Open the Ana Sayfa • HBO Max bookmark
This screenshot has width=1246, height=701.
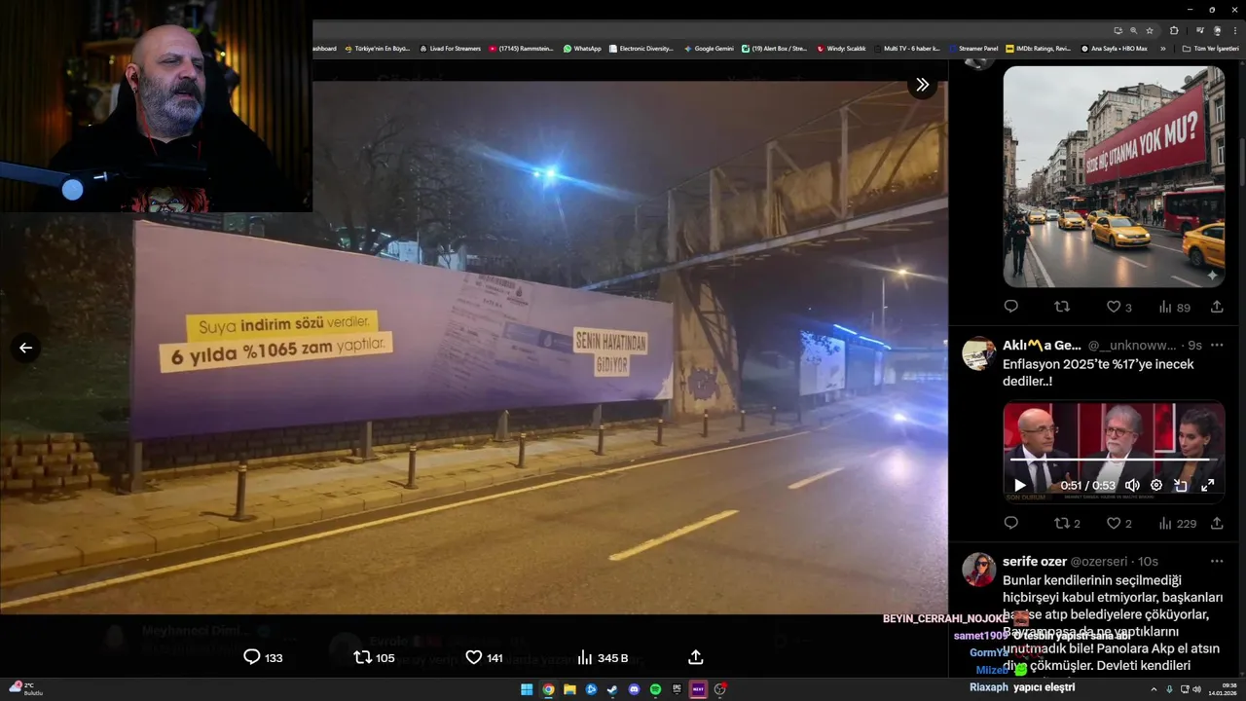(x=1114, y=48)
